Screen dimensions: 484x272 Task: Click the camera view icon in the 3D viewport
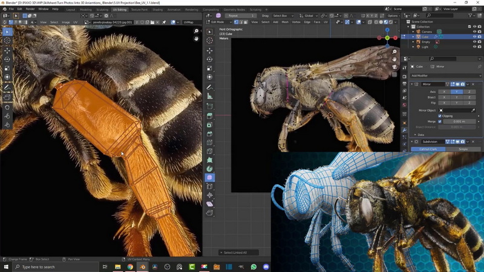(394, 67)
